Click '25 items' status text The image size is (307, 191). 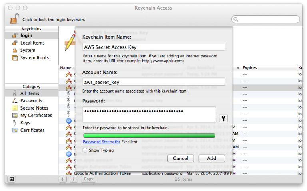pos(183,179)
